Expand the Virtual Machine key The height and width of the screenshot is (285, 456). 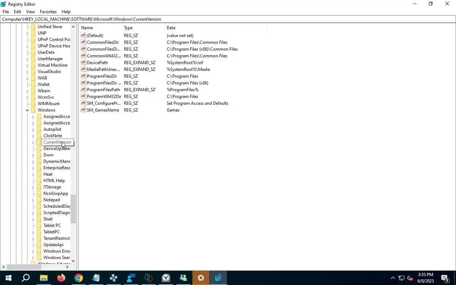coord(27,65)
